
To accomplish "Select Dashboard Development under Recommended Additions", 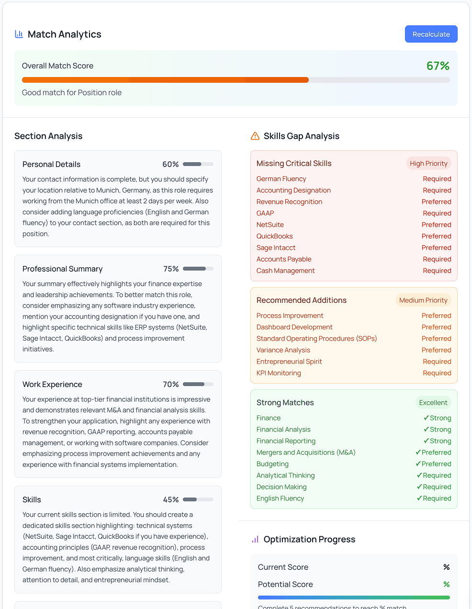I will coord(294,327).
